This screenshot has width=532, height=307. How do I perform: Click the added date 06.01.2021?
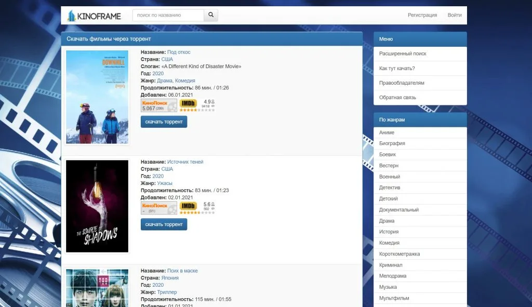[180, 95]
